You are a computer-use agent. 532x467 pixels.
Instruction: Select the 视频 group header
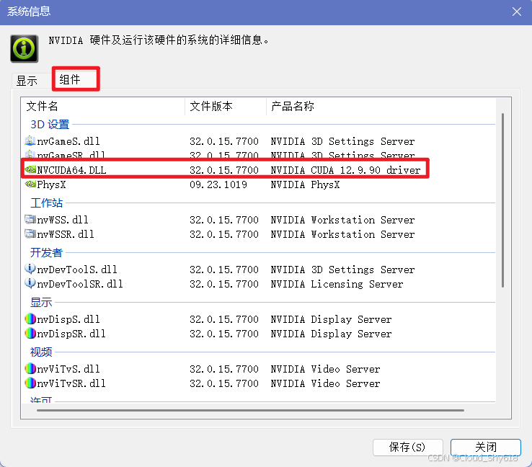(x=41, y=352)
